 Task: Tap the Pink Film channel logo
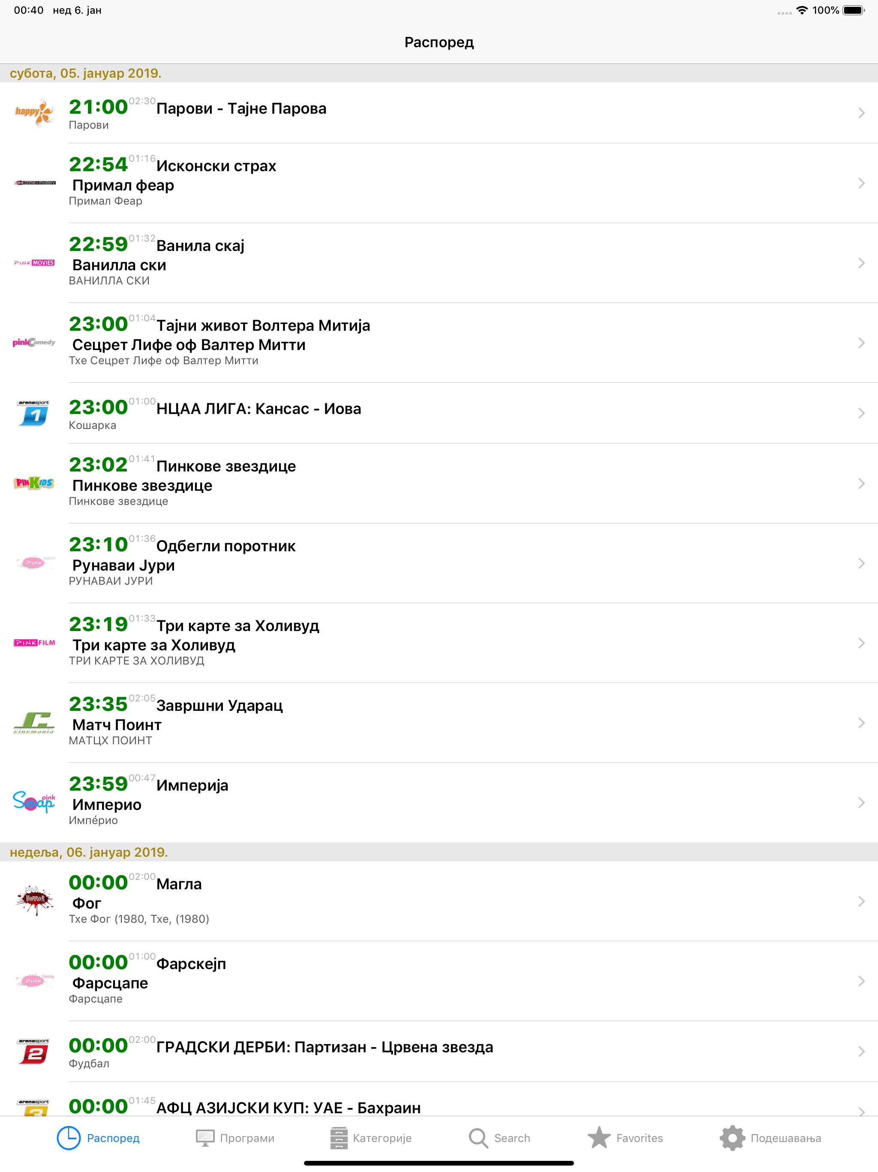(34, 643)
